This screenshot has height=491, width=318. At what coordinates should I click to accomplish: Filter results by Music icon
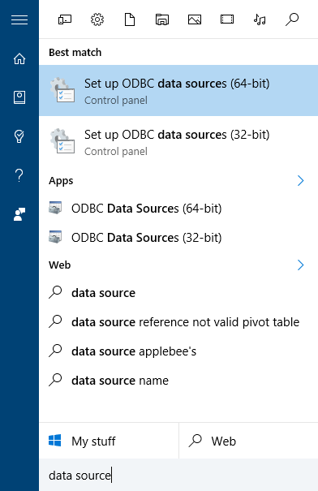pos(260,19)
